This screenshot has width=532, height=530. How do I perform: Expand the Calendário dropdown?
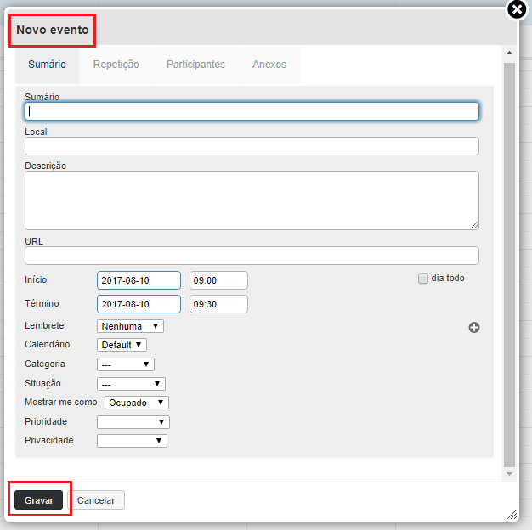122,345
